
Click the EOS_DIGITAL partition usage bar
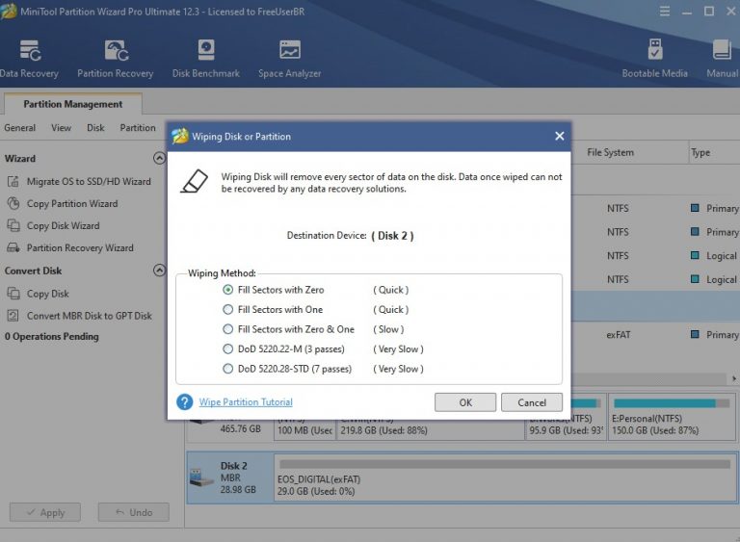coord(504,464)
